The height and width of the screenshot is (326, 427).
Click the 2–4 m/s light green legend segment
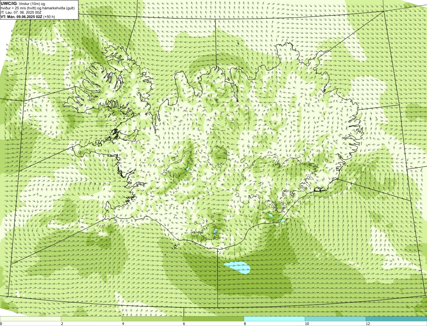pyautogui.click(x=92, y=319)
